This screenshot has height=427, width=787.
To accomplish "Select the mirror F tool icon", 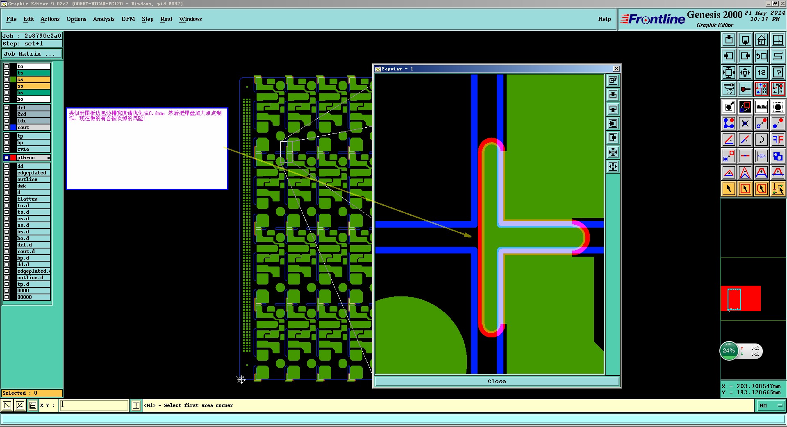I will pyautogui.click(x=778, y=140).
